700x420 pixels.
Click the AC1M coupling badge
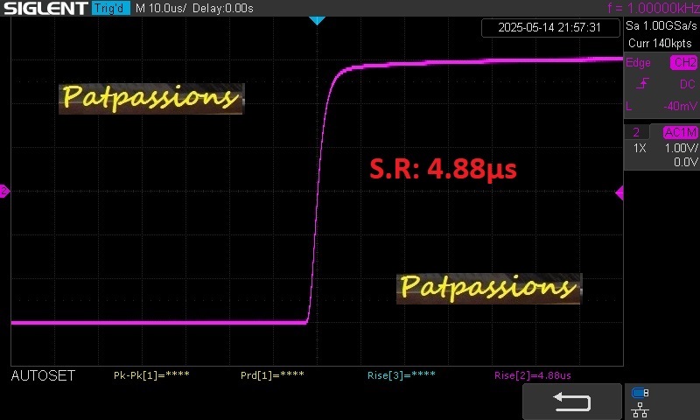coord(681,132)
